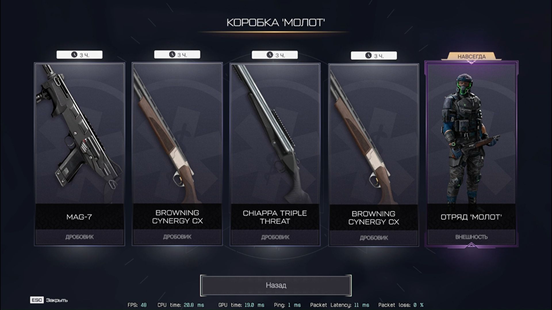Click the Закрыть label next to ESC
Viewport: 552px width, 310px height.
point(57,300)
